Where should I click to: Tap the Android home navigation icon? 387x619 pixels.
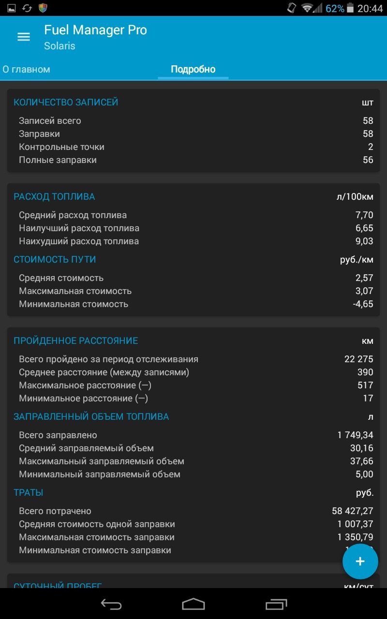point(193,604)
